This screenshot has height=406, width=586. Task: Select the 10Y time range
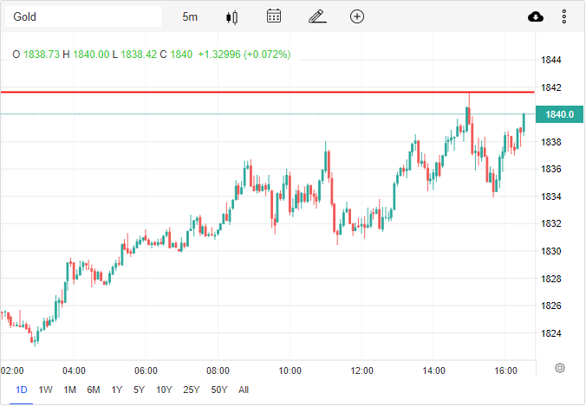point(164,390)
